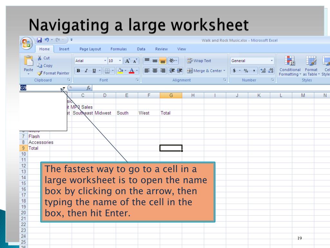Open Merge & Center dropdown arrow
Screen dimensions: 330x248
click(x=224, y=71)
